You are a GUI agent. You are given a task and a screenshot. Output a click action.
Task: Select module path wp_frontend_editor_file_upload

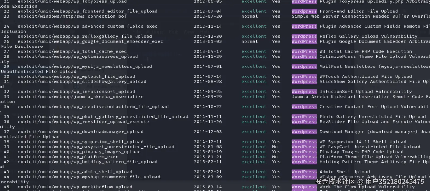(88, 11)
